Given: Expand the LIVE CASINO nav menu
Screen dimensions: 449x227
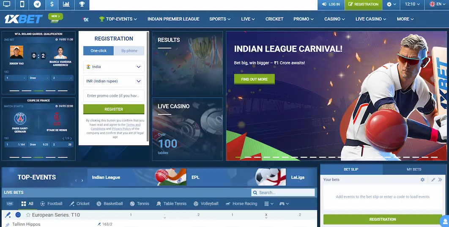Looking at the screenshot, I should 371,19.
